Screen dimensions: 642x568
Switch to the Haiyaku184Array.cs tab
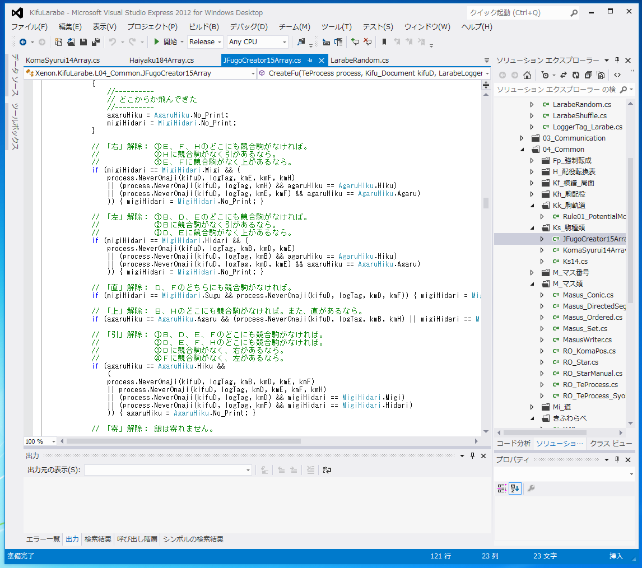coord(161,60)
